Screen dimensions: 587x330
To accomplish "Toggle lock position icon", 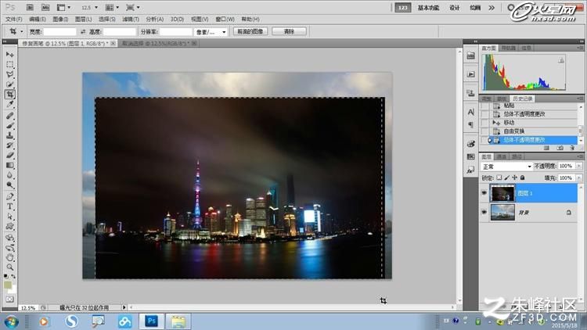I will coord(515,178).
